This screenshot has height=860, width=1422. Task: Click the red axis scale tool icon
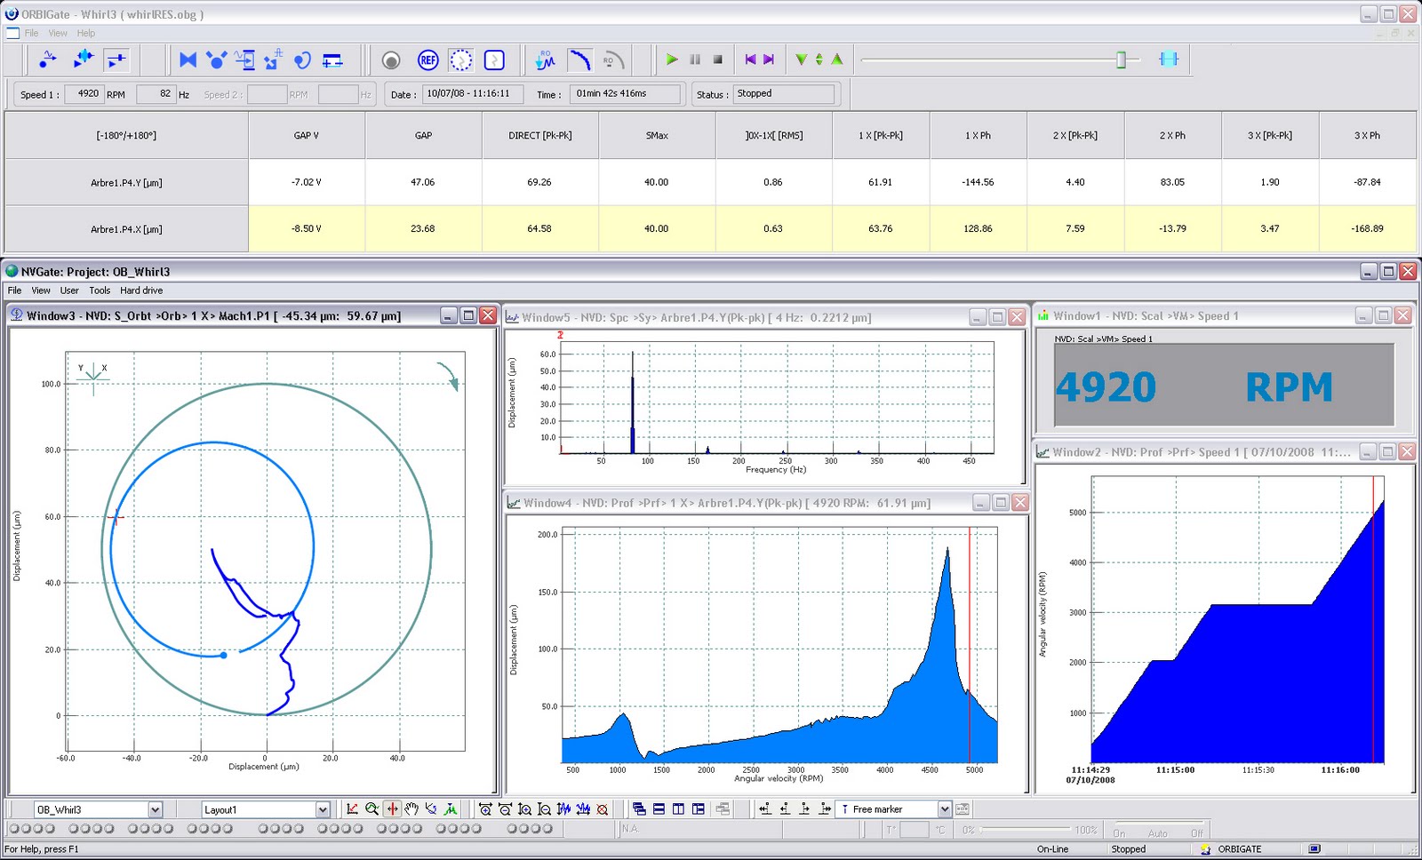pyautogui.click(x=353, y=809)
